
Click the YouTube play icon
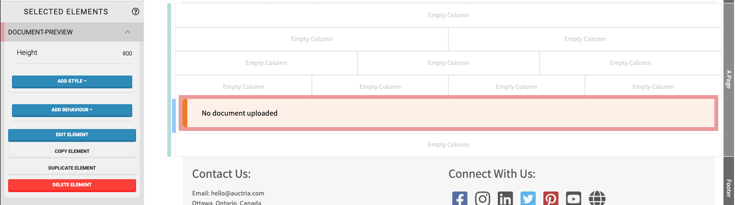click(x=574, y=198)
